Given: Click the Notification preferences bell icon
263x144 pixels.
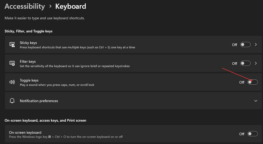Looking at the screenshot, I should [12, 101].
